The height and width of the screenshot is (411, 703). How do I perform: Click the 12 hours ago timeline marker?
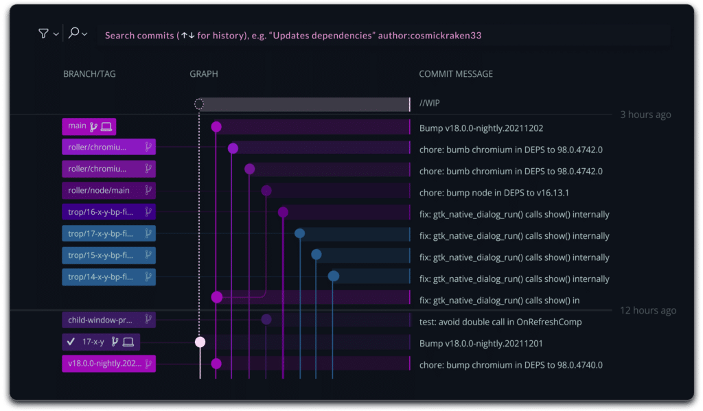[x=647, y=310]
